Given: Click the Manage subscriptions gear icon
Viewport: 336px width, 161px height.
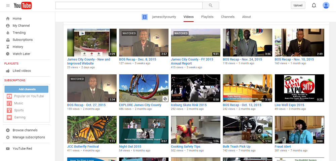Looking at the screenshot, I should coord(8,137).
